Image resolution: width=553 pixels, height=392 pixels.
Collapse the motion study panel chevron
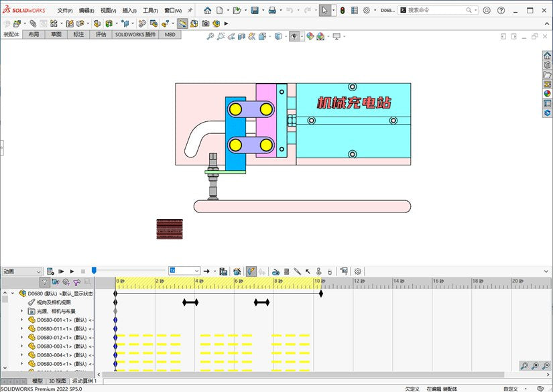point(546,271)
